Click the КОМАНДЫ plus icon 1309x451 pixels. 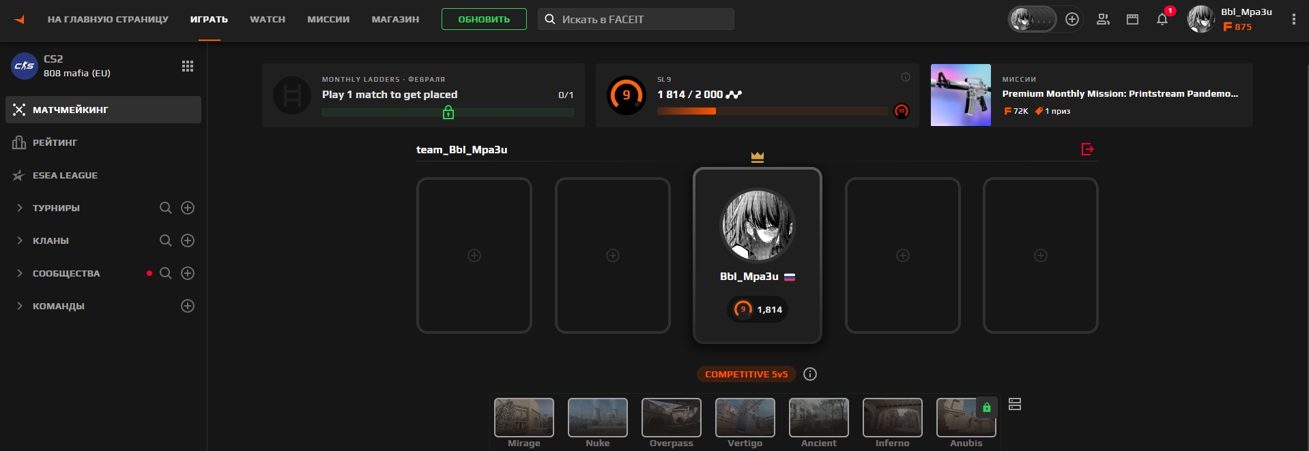click(188, 306)
